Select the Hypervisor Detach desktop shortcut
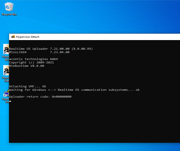Image resolution: width=180 pixels, height=151 pixels. point(6,71)
